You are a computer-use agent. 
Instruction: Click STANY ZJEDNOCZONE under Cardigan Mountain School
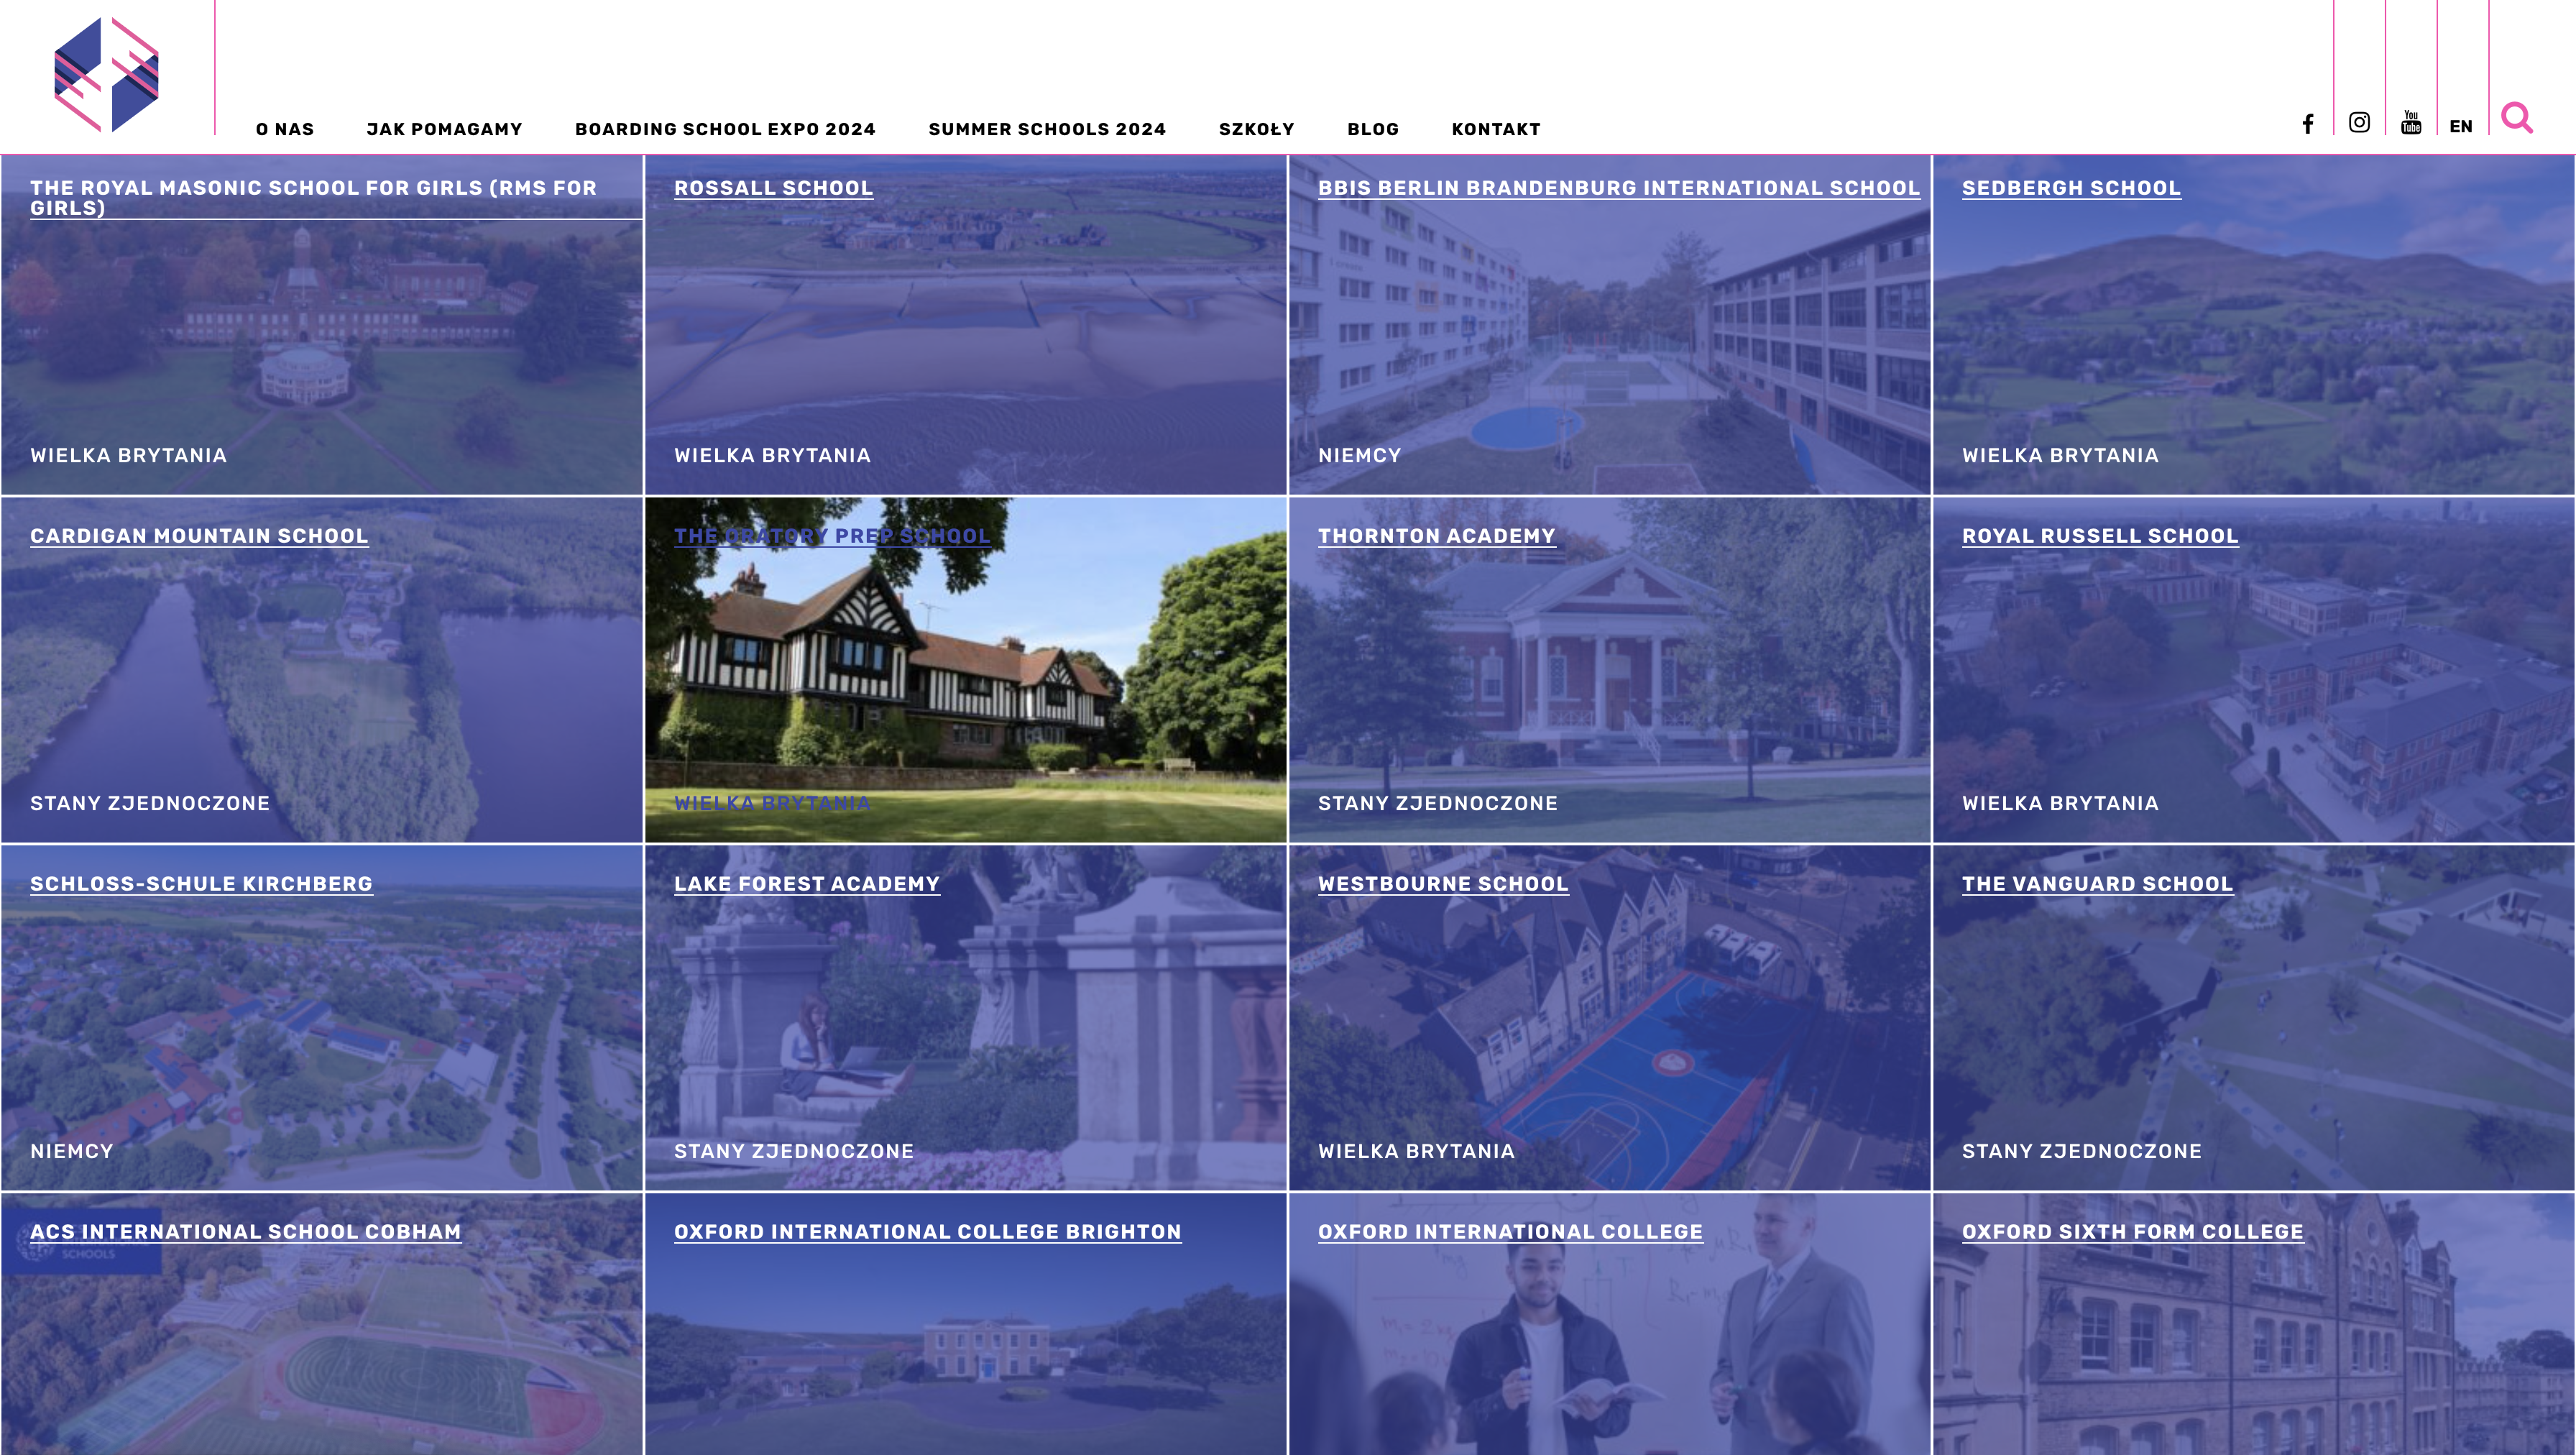150,803
